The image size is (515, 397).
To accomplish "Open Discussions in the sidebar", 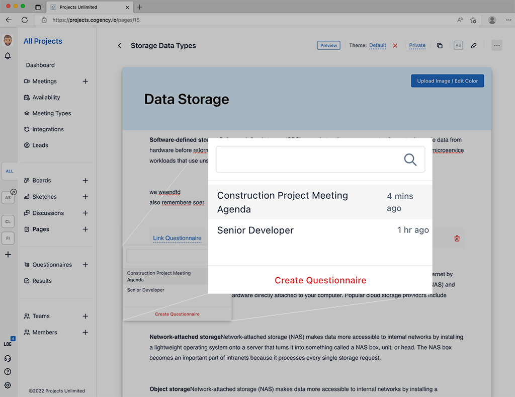I will (x=48, y=213).
